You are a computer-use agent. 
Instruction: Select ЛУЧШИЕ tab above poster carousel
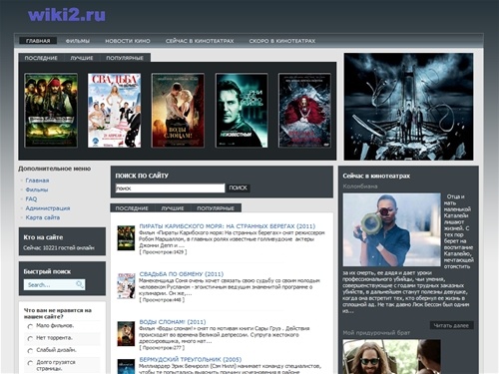82,58
